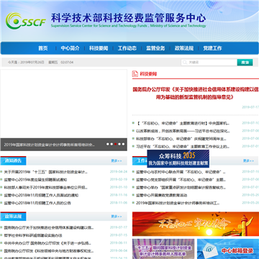This screenshot has width=259, height=259.
Task: Open notice 关于开展2019年“十三五”国家科技计划资金审计
Action: click(46, 172)
